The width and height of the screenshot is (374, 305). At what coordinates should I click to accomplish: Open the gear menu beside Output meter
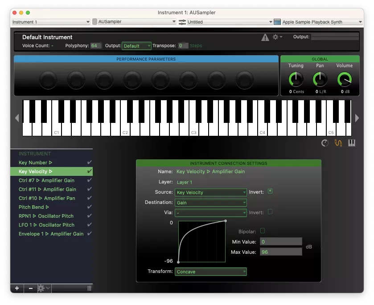click(277, 37)
